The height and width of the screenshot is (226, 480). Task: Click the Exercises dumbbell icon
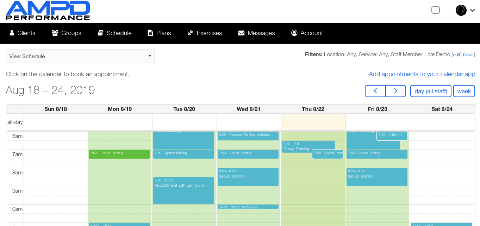tap(191, 33)
